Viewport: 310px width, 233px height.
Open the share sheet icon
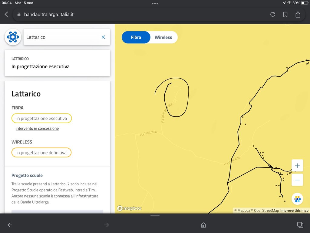pos(298,14)
